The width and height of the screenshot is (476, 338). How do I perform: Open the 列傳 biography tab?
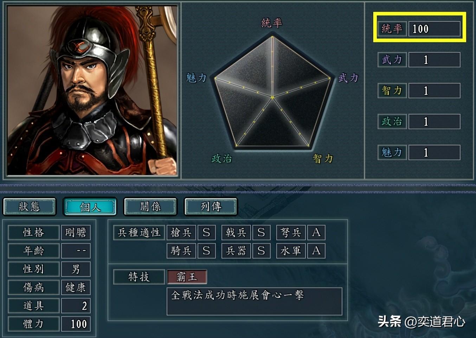point(211,207)
